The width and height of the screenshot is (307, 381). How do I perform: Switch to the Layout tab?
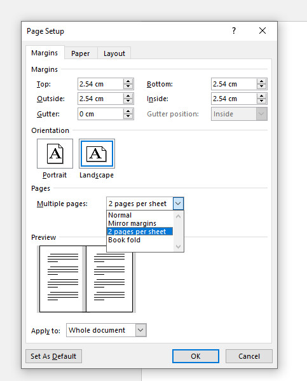pyautogui.click(x=114, y=53)
